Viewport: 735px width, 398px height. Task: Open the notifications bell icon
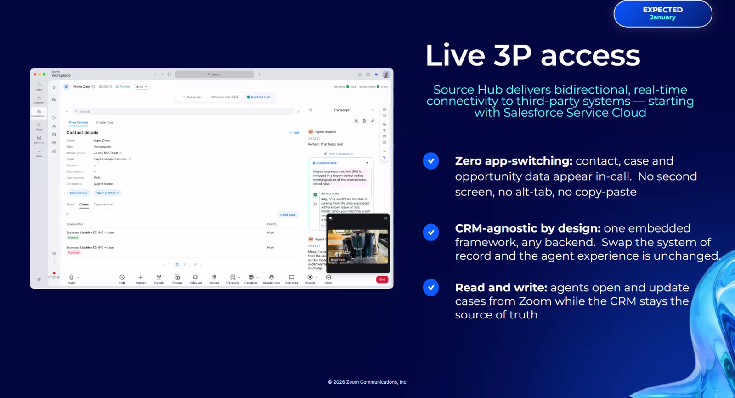[x=360, y=74]
